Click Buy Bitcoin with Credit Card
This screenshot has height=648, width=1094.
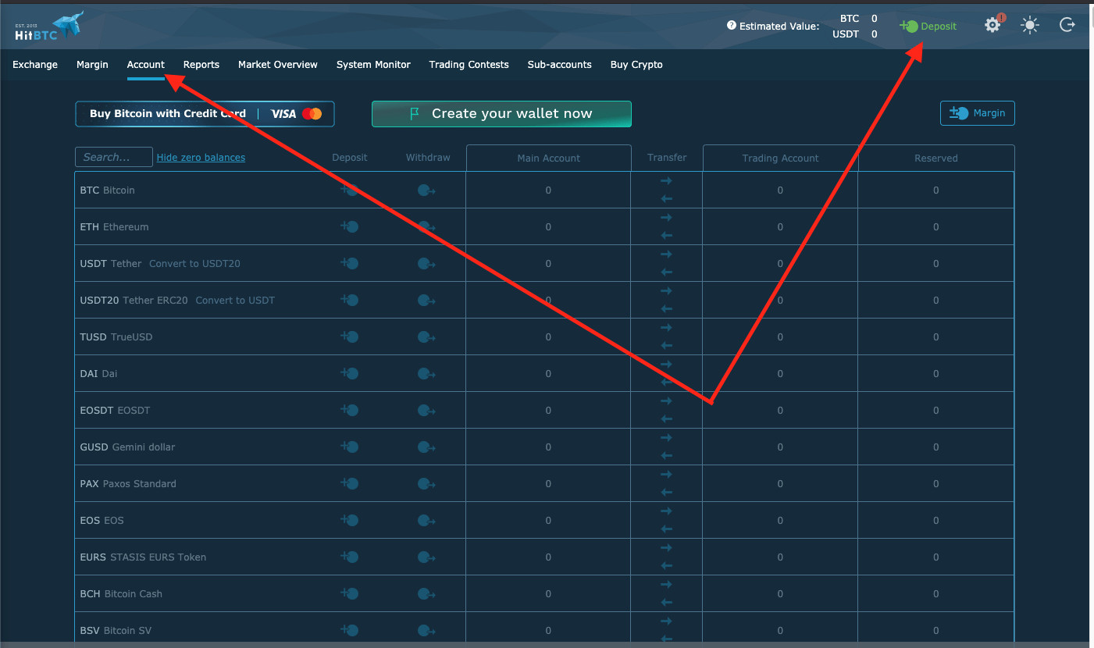click(205, 114)
